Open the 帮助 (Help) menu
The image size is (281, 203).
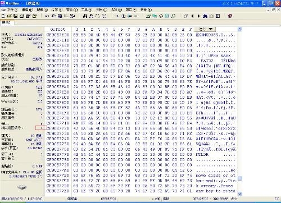(x=146, y=10)
